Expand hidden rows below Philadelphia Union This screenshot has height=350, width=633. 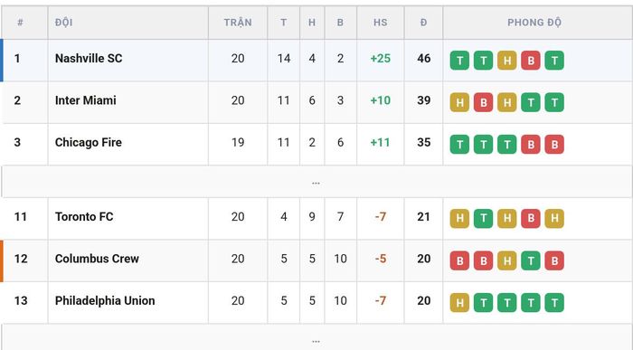click(x=316, y=339)
